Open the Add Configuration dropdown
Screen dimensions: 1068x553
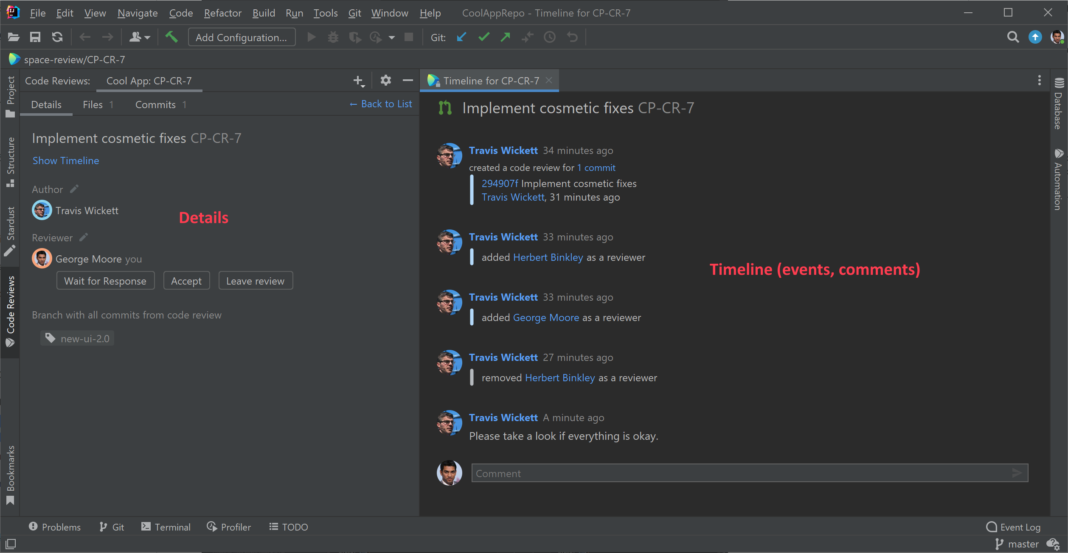click(x=242, y=37)
